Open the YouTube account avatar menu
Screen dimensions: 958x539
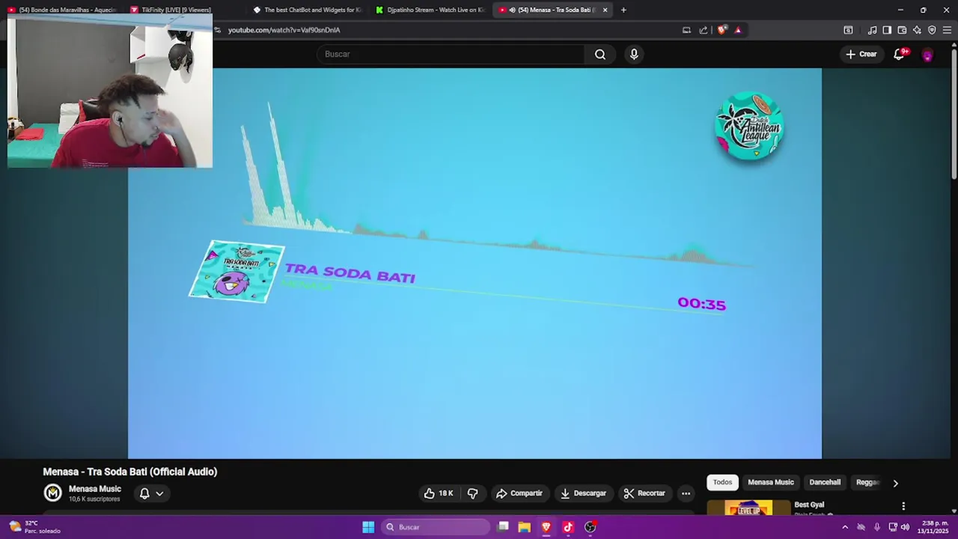click(927, 55)
